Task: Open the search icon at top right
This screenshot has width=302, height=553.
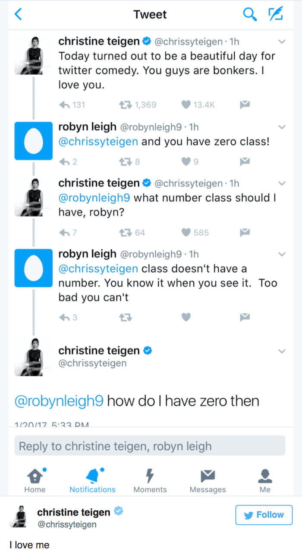Action: (x=250, y=14)
